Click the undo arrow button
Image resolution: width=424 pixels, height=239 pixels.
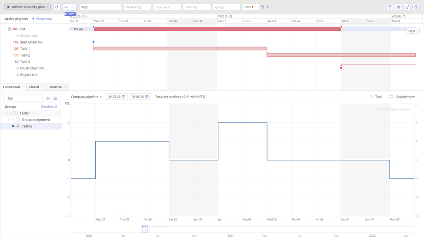pos(66,7)
